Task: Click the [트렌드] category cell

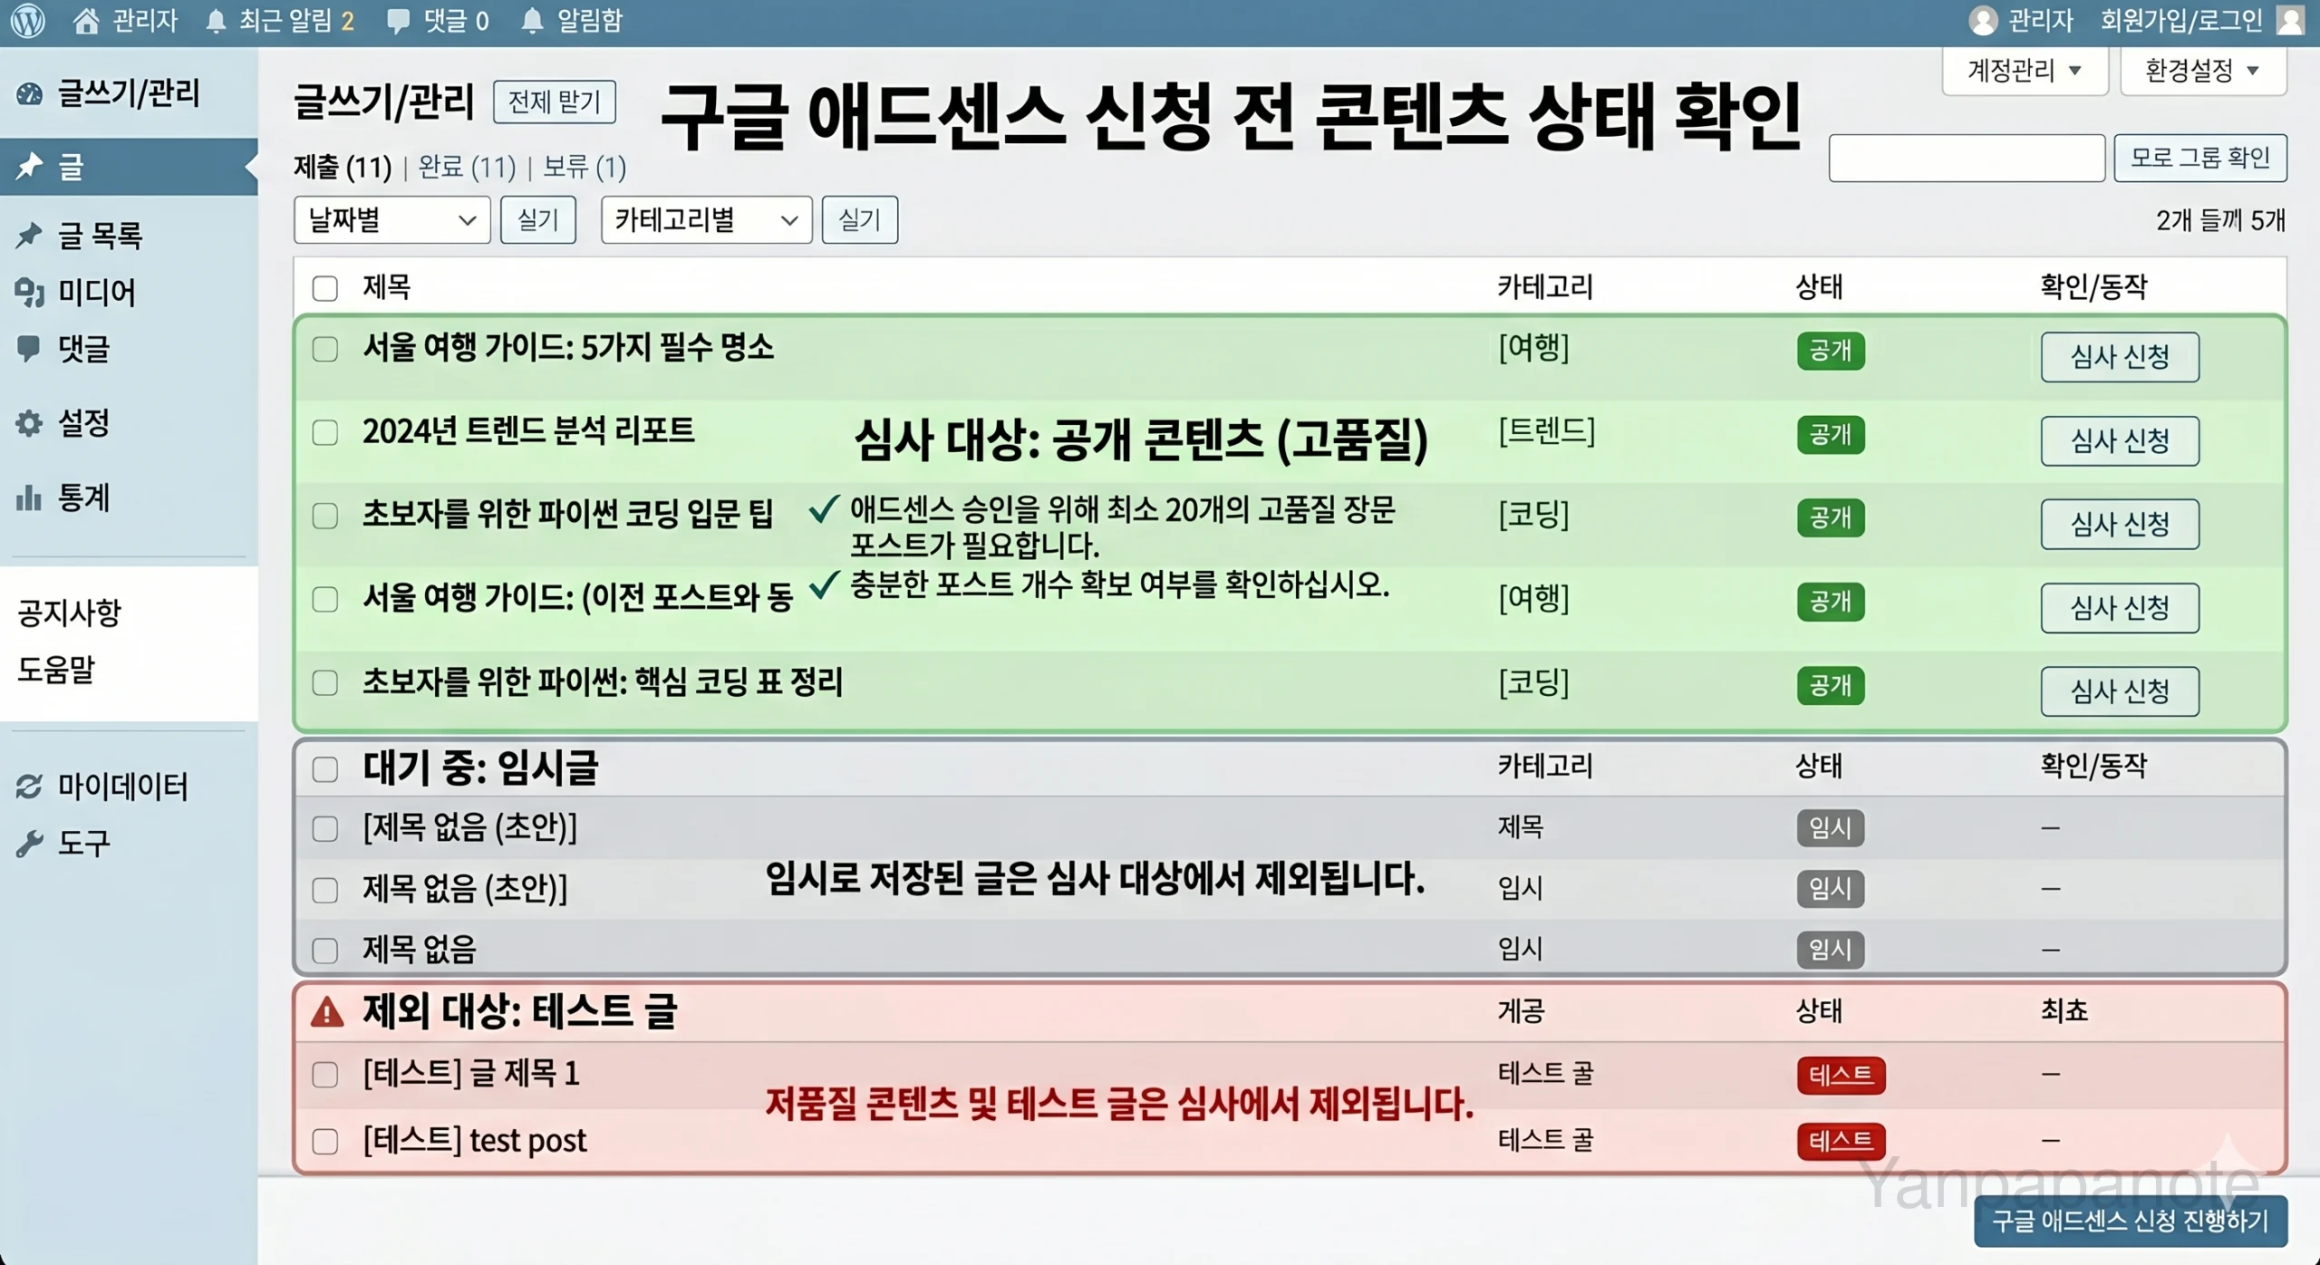Action: (1546, 431)
